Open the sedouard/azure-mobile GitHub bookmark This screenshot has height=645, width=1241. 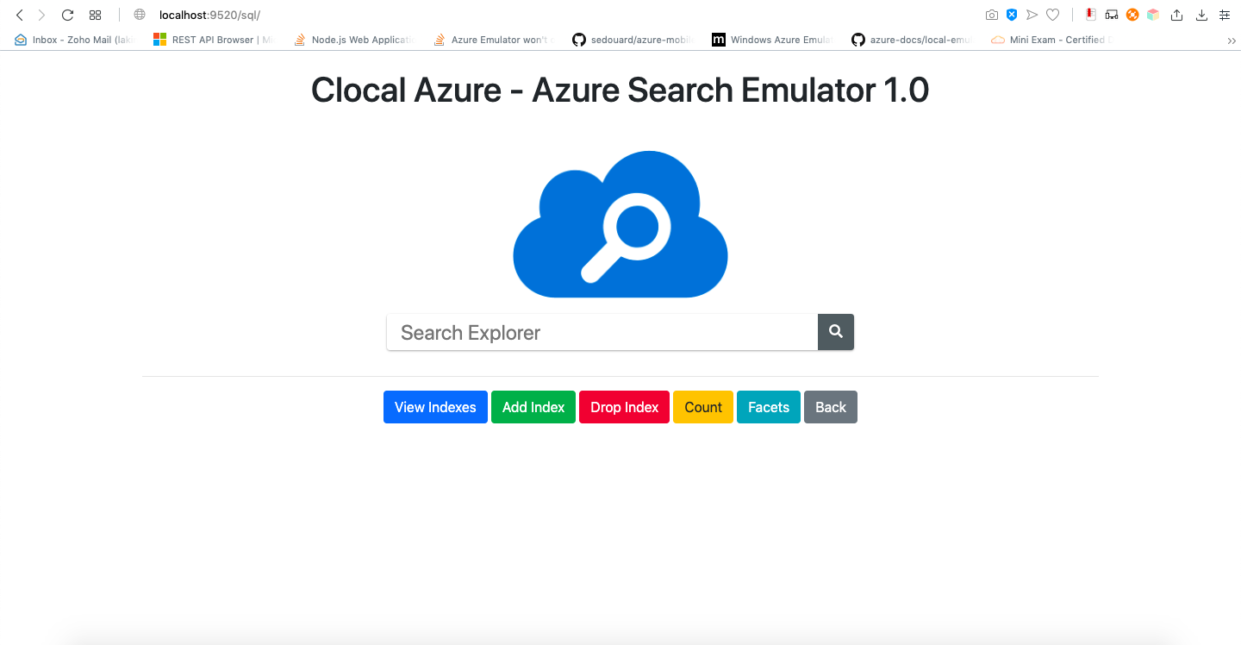point(633,40)
